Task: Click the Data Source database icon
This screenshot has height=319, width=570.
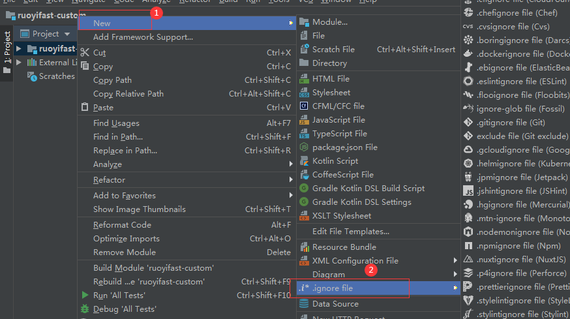Action: [x=304, y=304]
